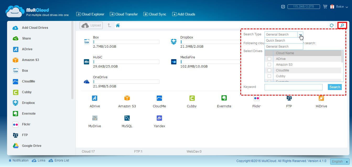
Task: Click the traffic usage 115.2MB/2.0TB bar
Action: pyautogui.click(x=304, y=7)
